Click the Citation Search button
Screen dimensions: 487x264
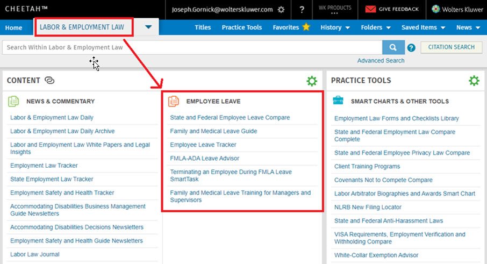(451, 47)
